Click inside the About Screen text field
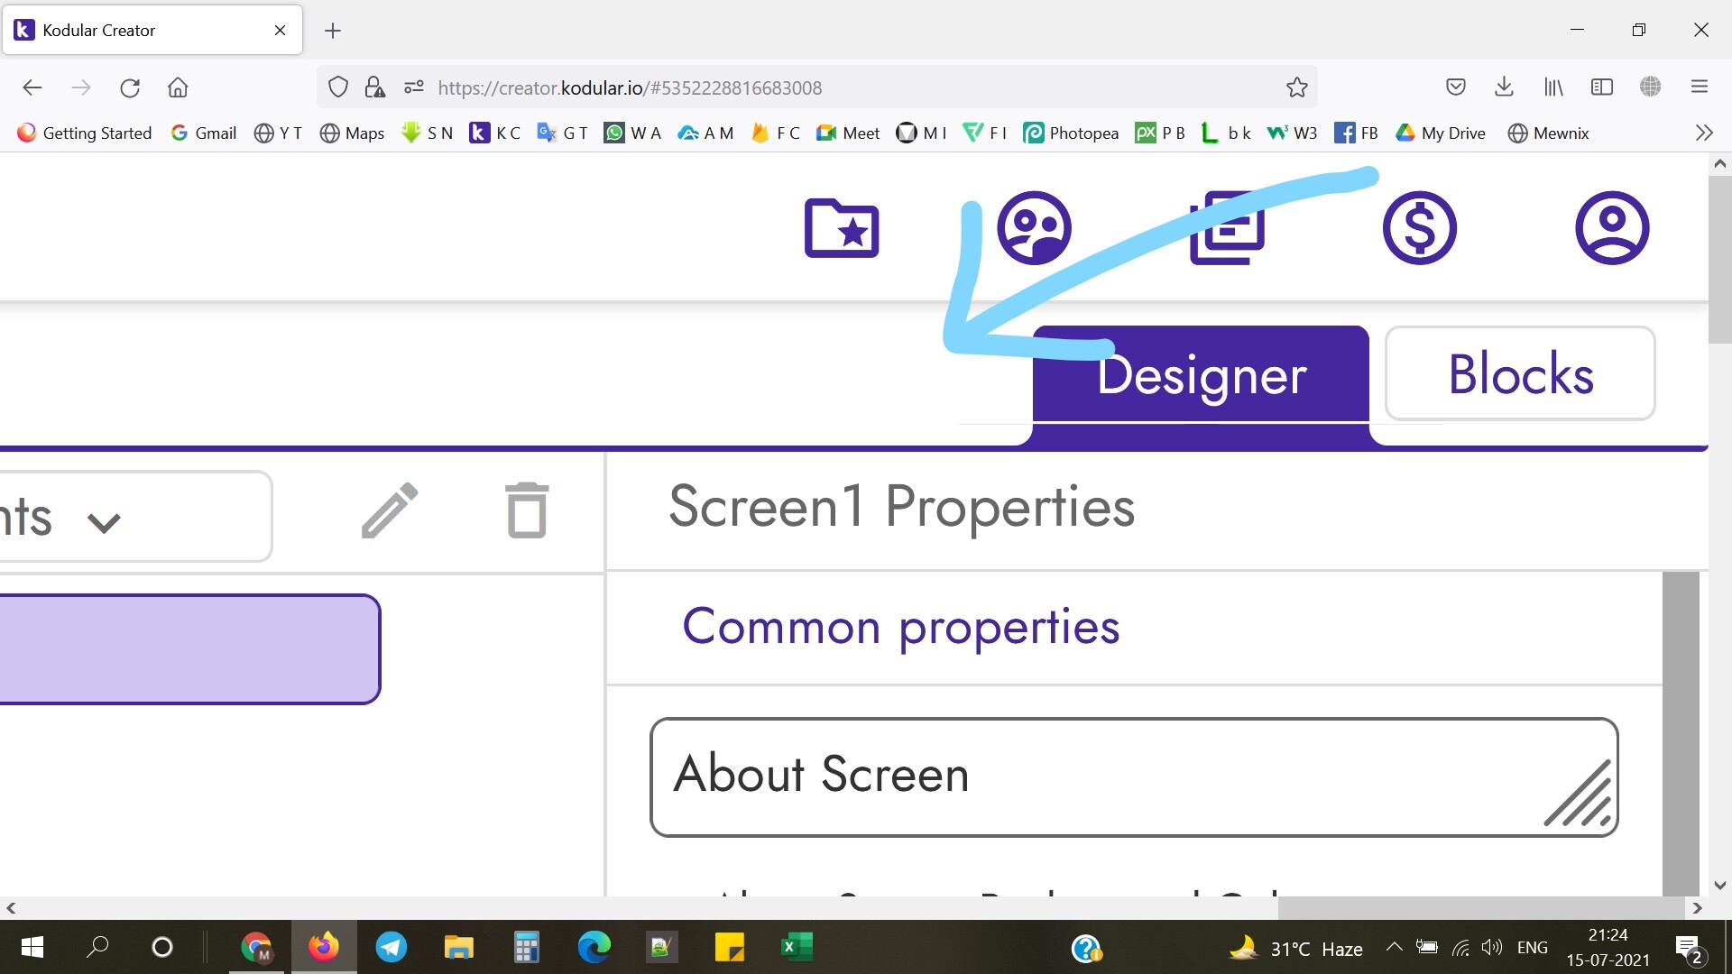The height and width of the screenshot is (974, 1732). pos(1134,777)
